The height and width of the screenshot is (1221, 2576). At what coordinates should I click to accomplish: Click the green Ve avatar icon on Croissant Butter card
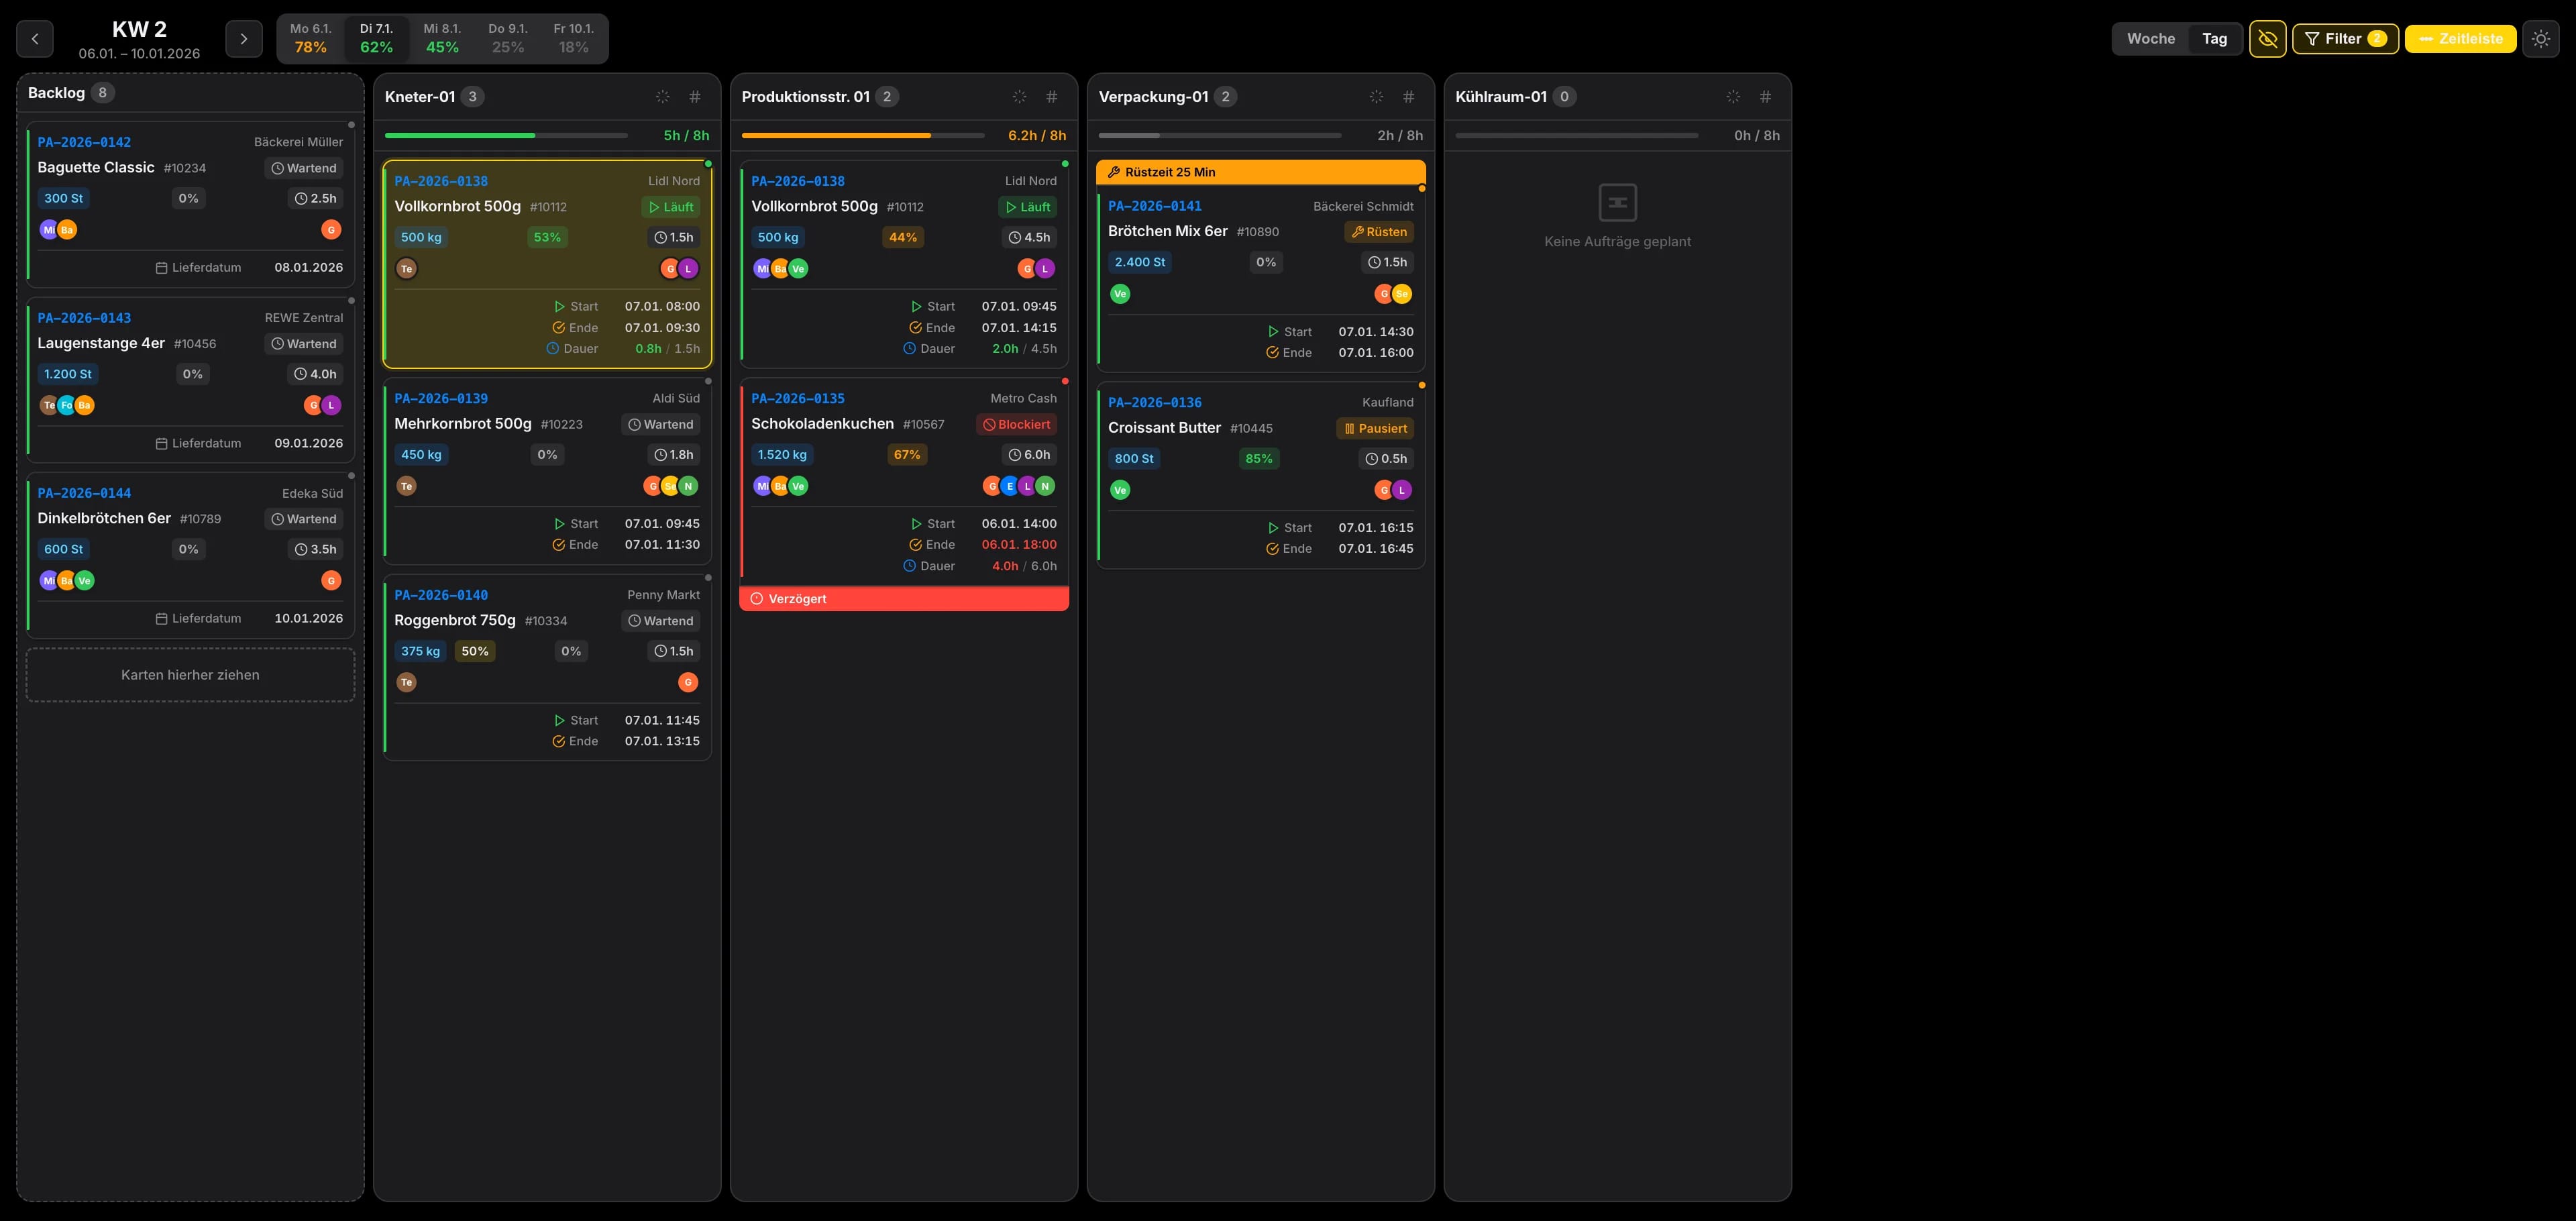click(x=1120, y=489)
